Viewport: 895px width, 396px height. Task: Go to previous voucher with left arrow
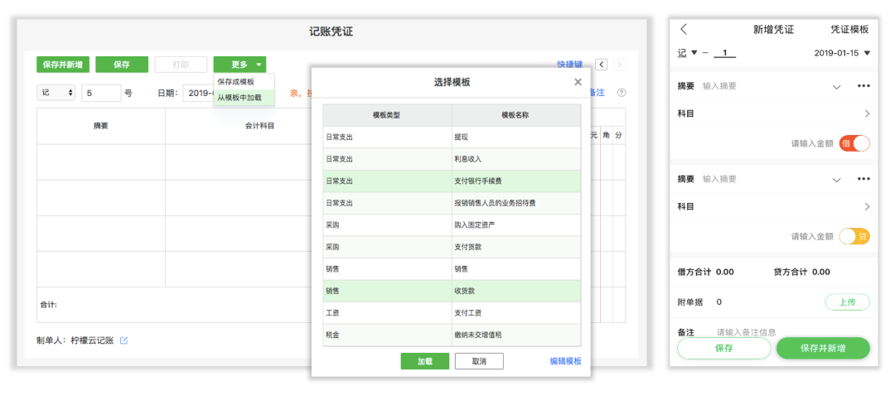[601, 65]
